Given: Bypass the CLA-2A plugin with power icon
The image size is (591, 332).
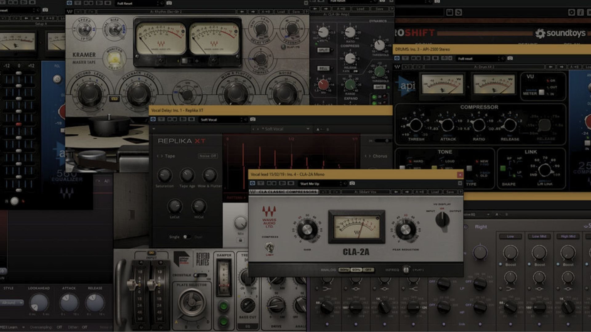Looking at the screenshot, I should point(252,183).
